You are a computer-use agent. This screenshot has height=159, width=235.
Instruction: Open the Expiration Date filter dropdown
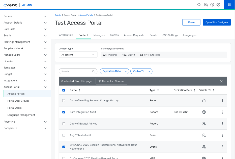[x=114, y=71]
